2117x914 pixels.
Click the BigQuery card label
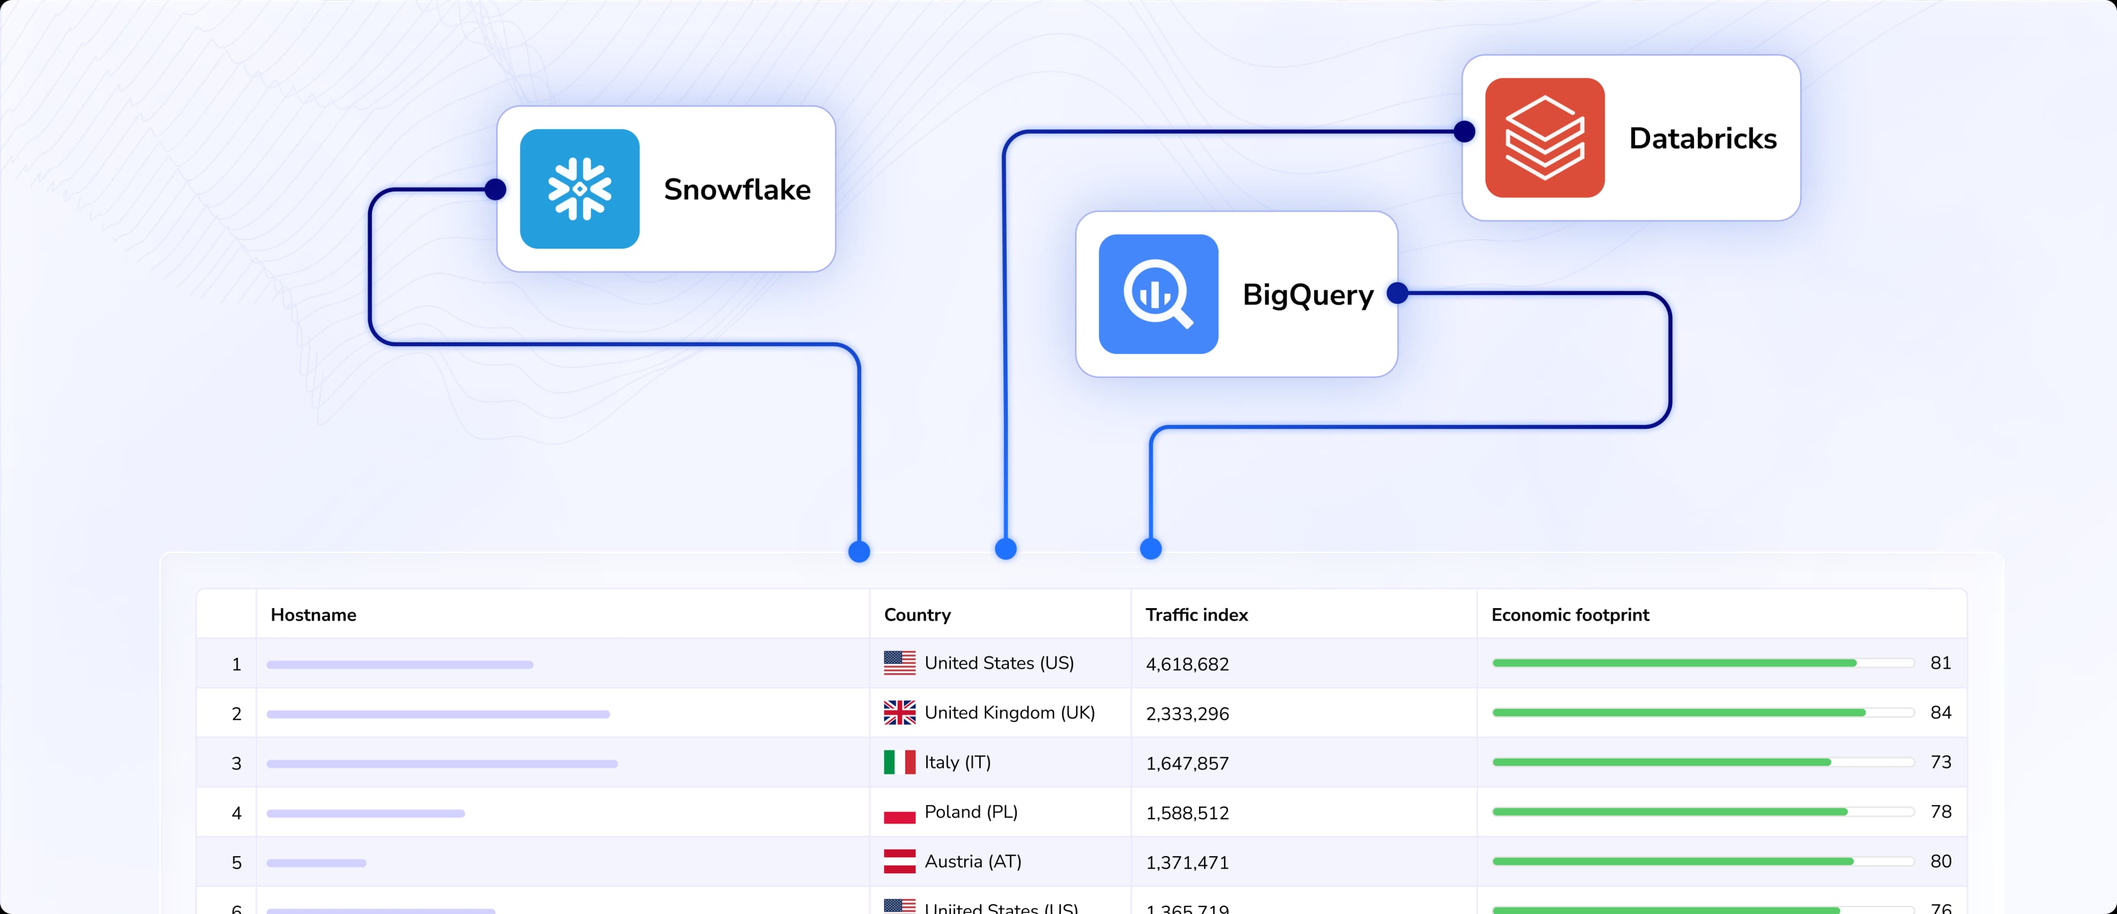click(1308, 295)
